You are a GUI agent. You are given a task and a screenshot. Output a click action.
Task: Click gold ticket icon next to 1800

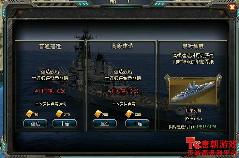[129, 114]
